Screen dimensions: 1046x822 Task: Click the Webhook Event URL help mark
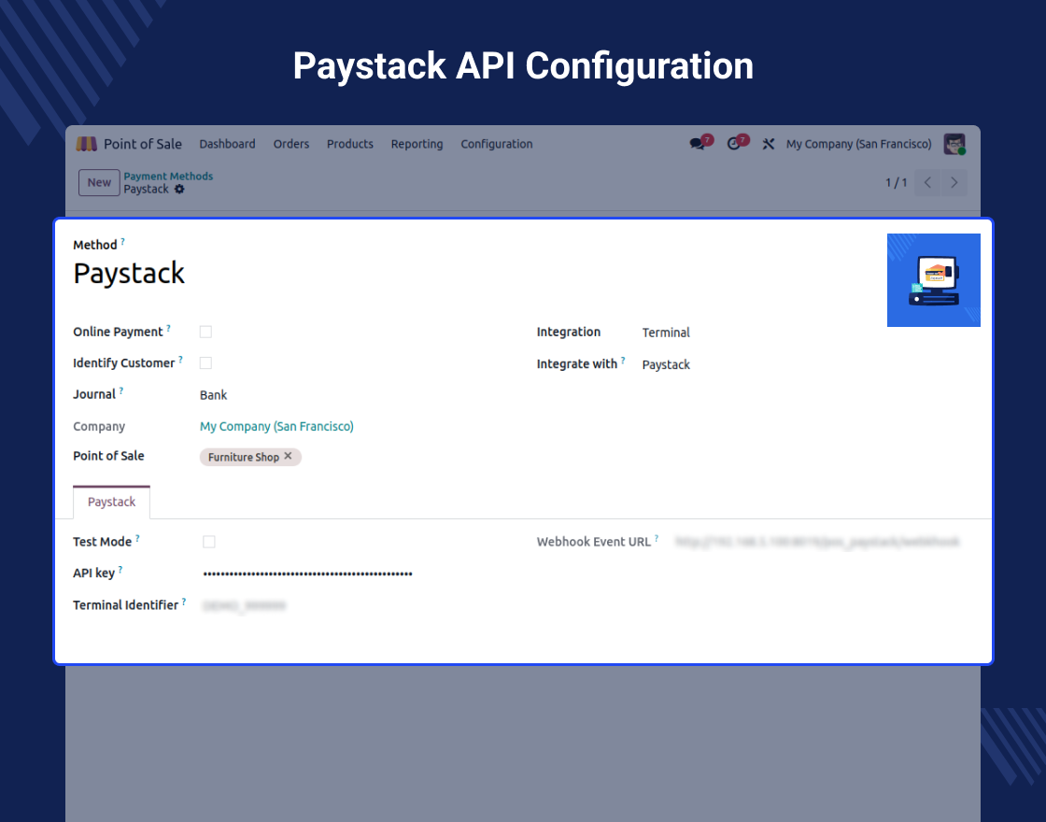coord(657,538)
